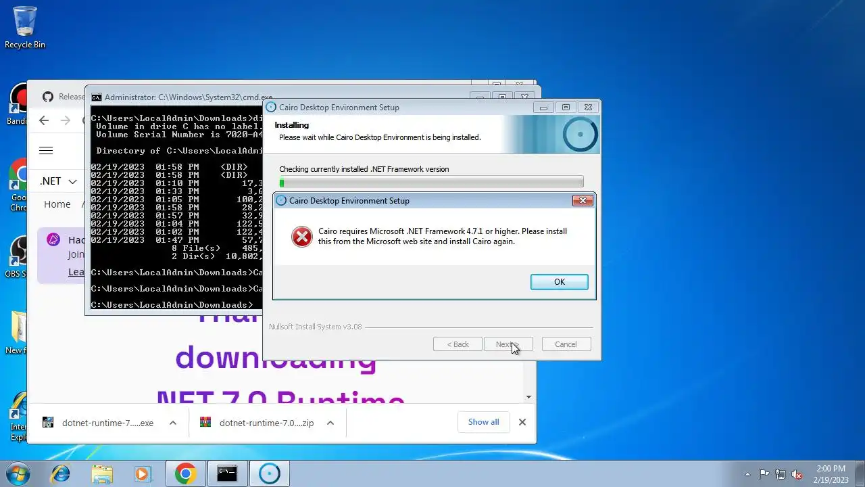Expand the .NET dropdown on page
The width and height of the screenshot is (865, 487).
pyautogui.click(x=58, y=181)
